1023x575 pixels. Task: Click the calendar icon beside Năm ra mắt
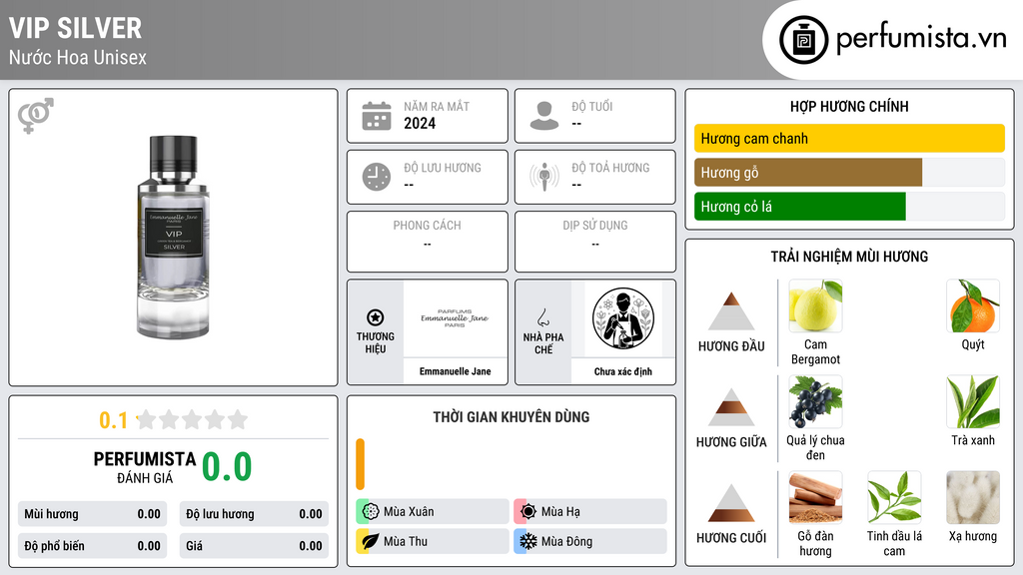click(377, 116)
